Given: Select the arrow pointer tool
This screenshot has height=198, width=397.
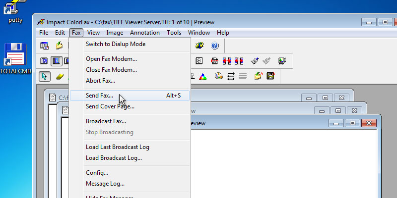Looking at the screenshot, I should pyautogui.click(x=45, y=76).
